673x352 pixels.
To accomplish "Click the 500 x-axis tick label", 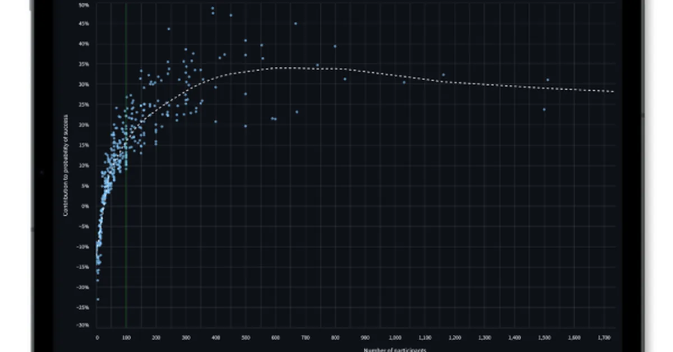I will 246,338.
